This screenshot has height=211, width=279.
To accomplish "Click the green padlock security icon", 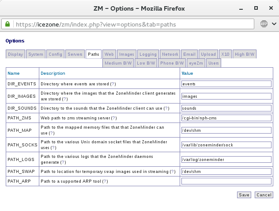I will click(x=8, y=24).
